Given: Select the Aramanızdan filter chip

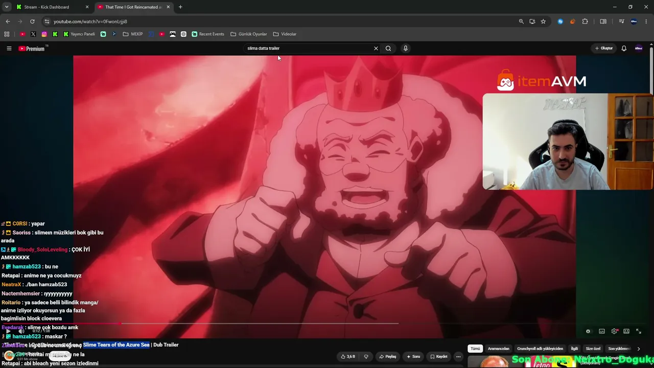Looking at the screenshot, I should [499, 349].
